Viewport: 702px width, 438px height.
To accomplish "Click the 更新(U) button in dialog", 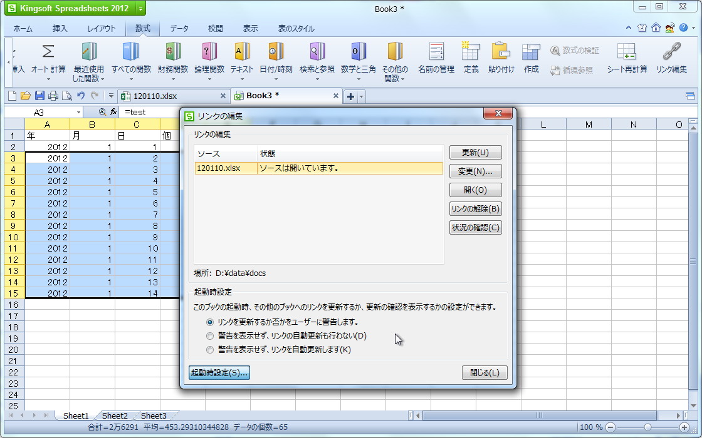I will (475, 153).
